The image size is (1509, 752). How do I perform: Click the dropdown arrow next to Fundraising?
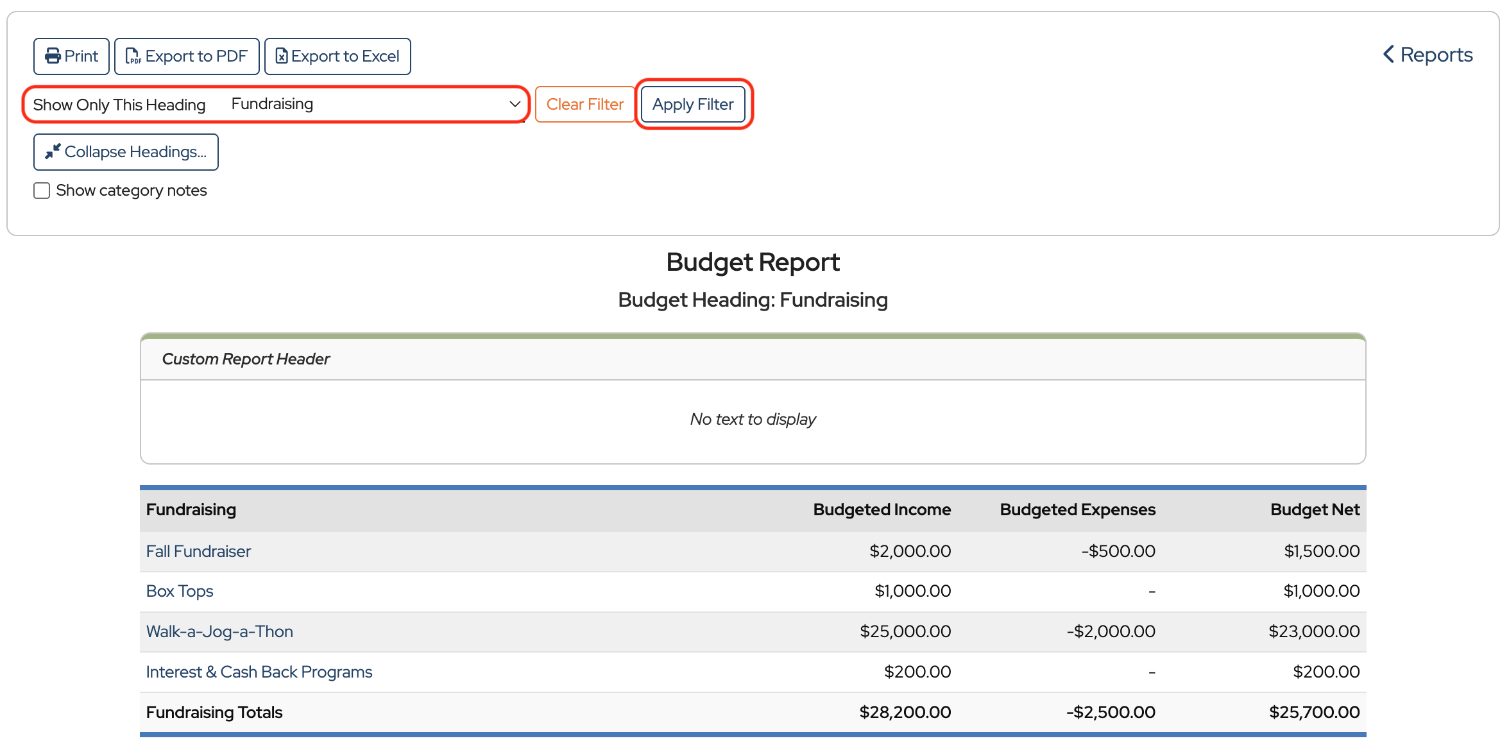tap(515, 104)
